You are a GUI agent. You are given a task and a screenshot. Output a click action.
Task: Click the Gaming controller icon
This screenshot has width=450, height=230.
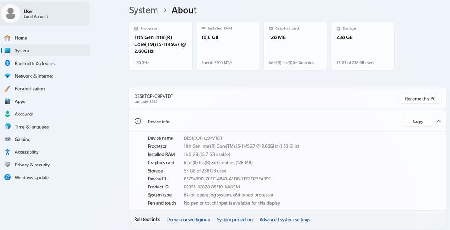point(7,139)
